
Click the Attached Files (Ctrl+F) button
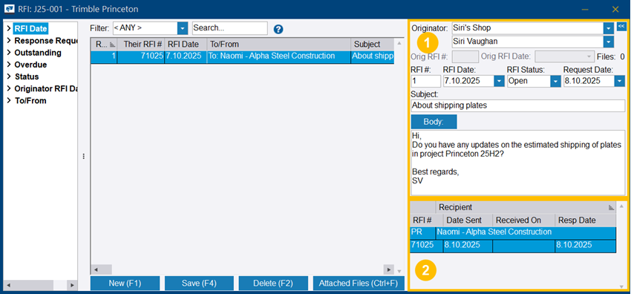click(359, 283)
